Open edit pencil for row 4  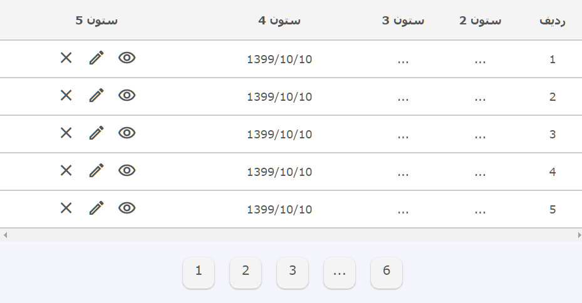point(96,170)
